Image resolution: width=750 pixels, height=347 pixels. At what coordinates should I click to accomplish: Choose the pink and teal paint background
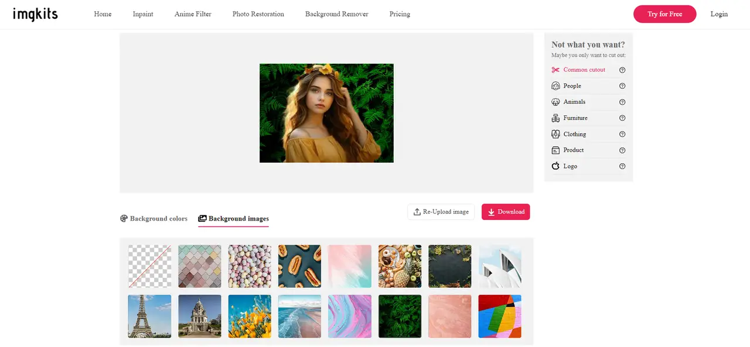(x=350, y=266)
